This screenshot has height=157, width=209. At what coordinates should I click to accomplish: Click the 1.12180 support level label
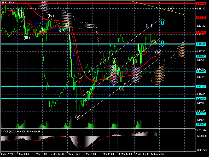coord(201,87)
